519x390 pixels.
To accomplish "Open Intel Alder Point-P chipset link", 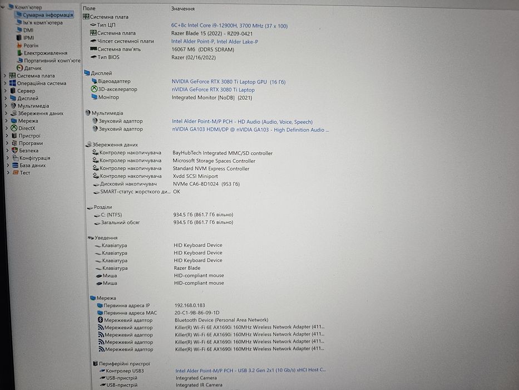I will coord(215,42).
